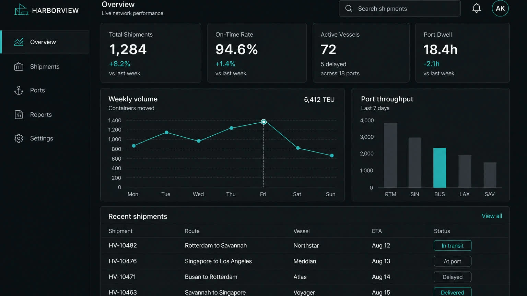The width and height of the screenshot is (527, 296).
Task: Select the highlighted BUS throughput bar
Action: [x=440, y=168]
